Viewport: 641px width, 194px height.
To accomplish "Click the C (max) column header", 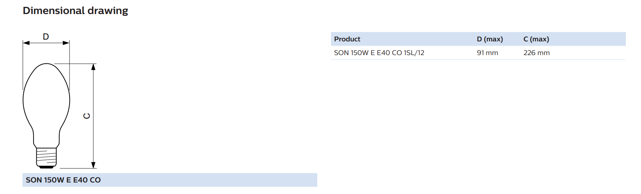I will pyautogui.click(x=536, y=39).
